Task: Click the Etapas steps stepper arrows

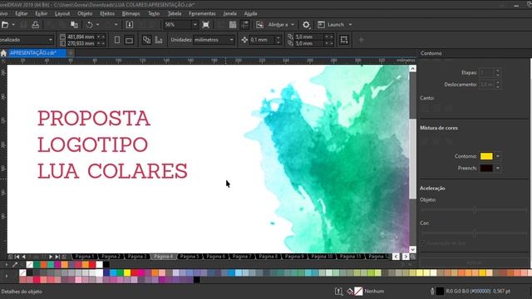Action: click(498, 72)
